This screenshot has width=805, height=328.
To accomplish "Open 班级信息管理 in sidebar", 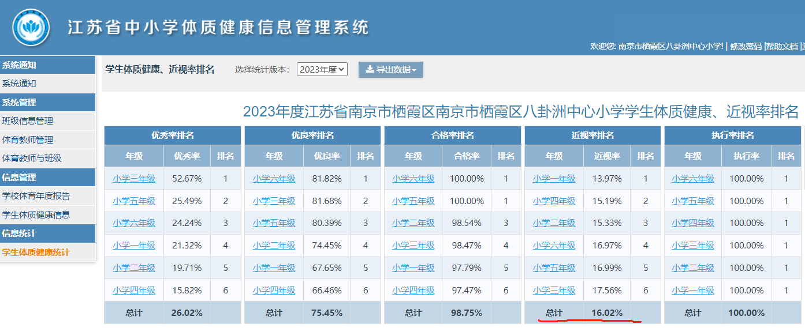I will [28, 121].
